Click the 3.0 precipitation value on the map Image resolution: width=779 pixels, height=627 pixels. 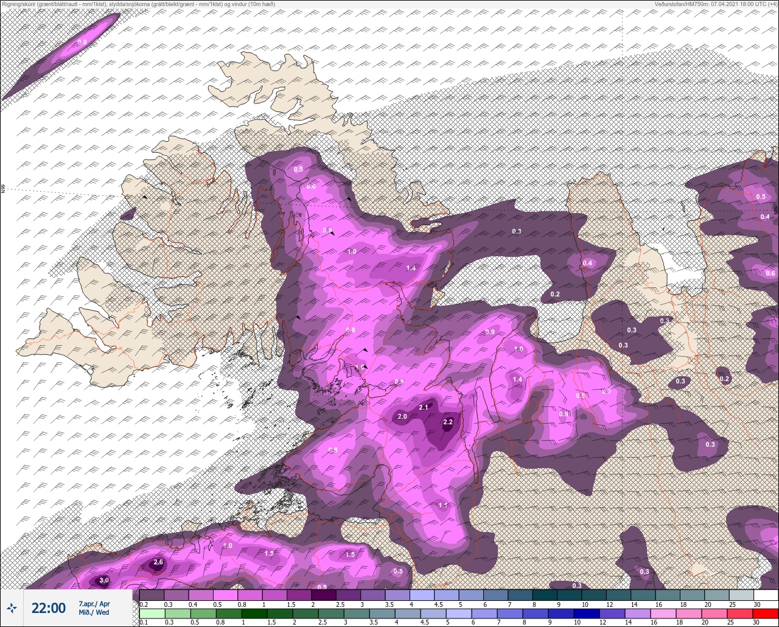104,581
